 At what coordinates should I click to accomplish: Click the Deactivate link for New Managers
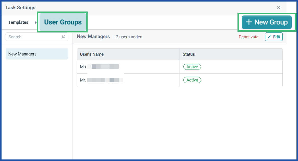coord(248,37)
